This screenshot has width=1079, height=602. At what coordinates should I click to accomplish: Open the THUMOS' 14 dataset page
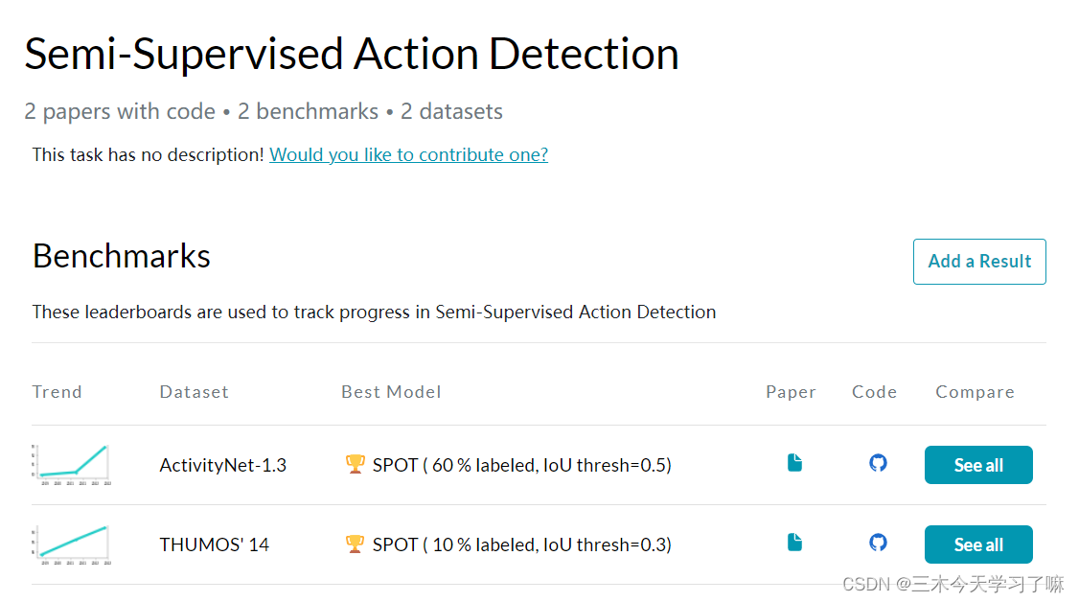(213, 544)
